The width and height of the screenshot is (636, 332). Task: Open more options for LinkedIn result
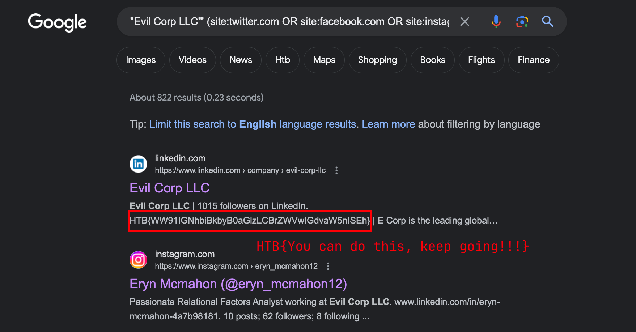[x=336, y=170]
